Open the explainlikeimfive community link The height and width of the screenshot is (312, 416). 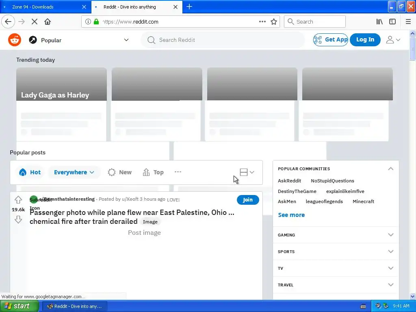(x=345, y=191)
